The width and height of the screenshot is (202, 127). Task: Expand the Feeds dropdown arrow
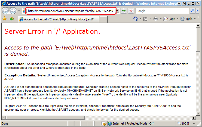point(151,19)
